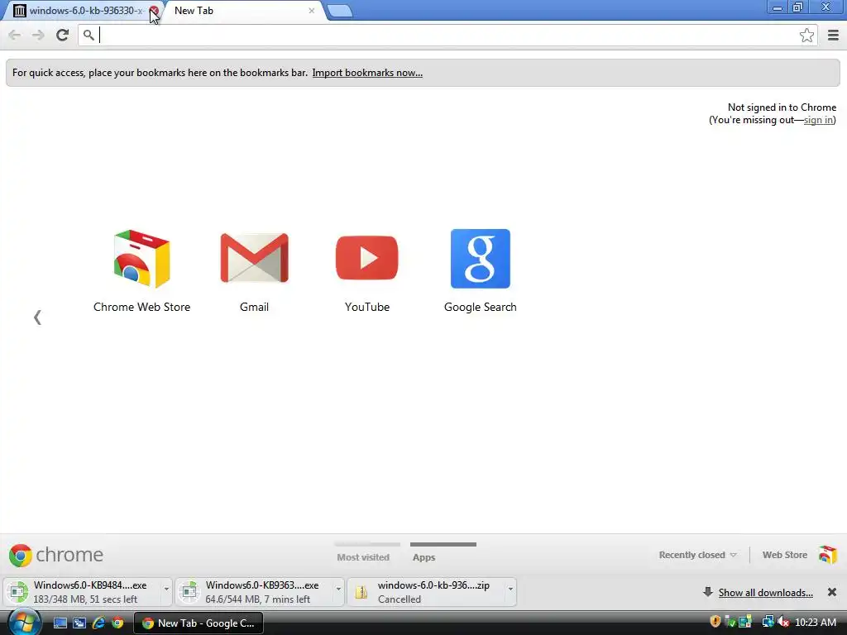The image size is (847, 635).
Task: Close the windows-6.0-kb-936330 tab
Action: [x=153, y=11]
